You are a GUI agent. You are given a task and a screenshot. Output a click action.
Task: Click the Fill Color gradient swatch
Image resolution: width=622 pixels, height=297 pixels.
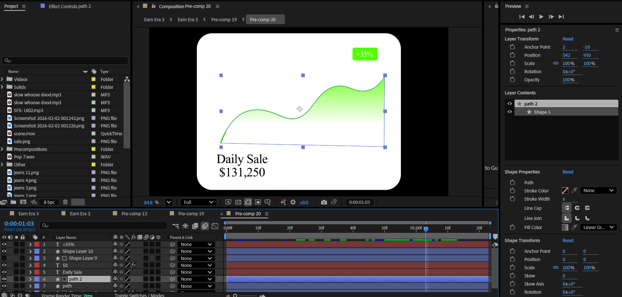pos(565,227)
